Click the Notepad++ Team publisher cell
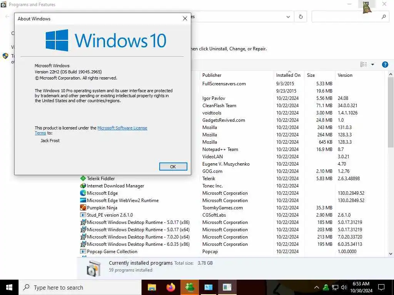This screenshot has height=295, width=394. pyautogui.click(x=220, y=149)
